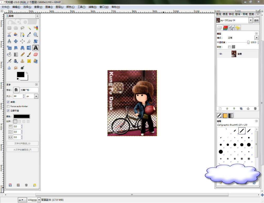Select the Fuzzy Select magic wand tool
Screen dimensions: 264x203
(29, 28)
